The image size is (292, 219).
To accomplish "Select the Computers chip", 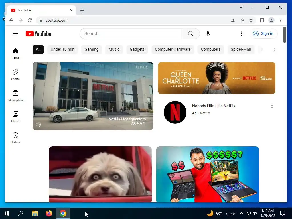I will 211,50.
